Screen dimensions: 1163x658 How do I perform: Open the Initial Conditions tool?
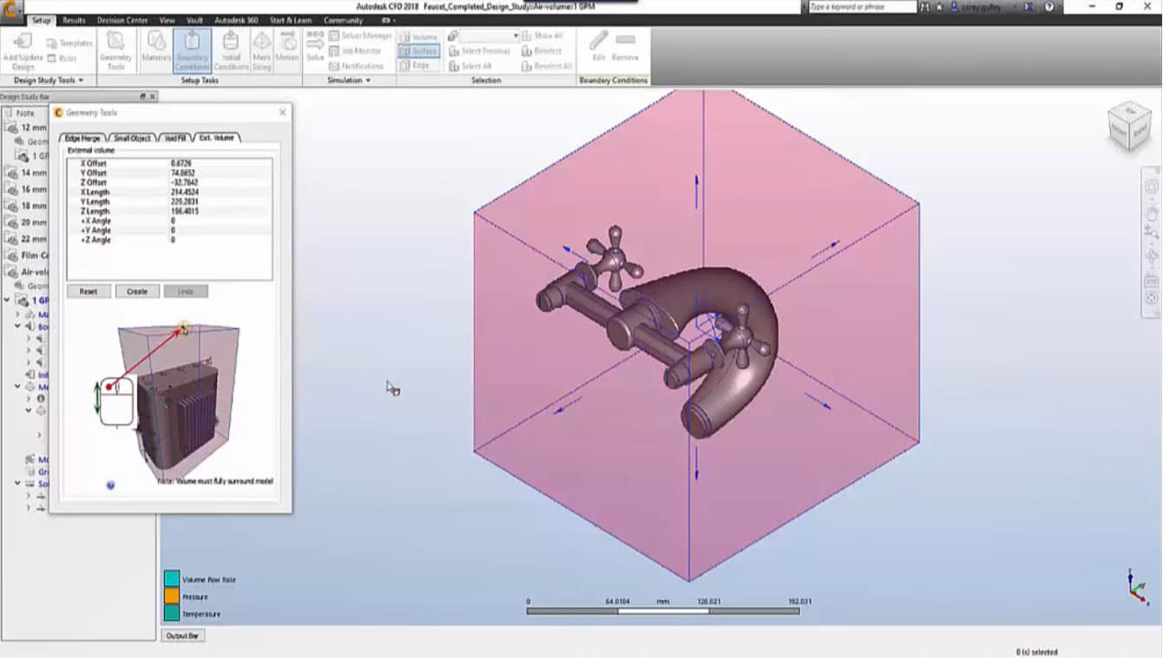pos(231,48)
